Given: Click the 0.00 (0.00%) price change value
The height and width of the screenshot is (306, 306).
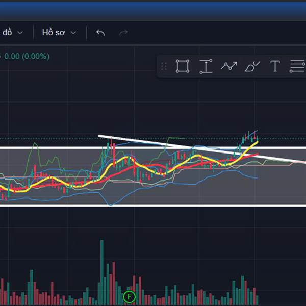Looking at the screenshot, I should 27,57.
